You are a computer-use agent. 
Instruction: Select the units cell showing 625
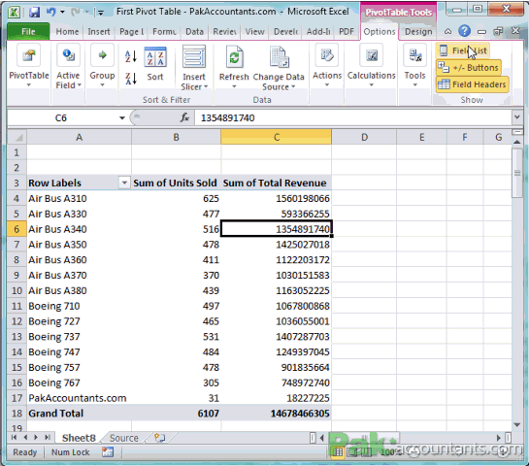pos(176,198)
